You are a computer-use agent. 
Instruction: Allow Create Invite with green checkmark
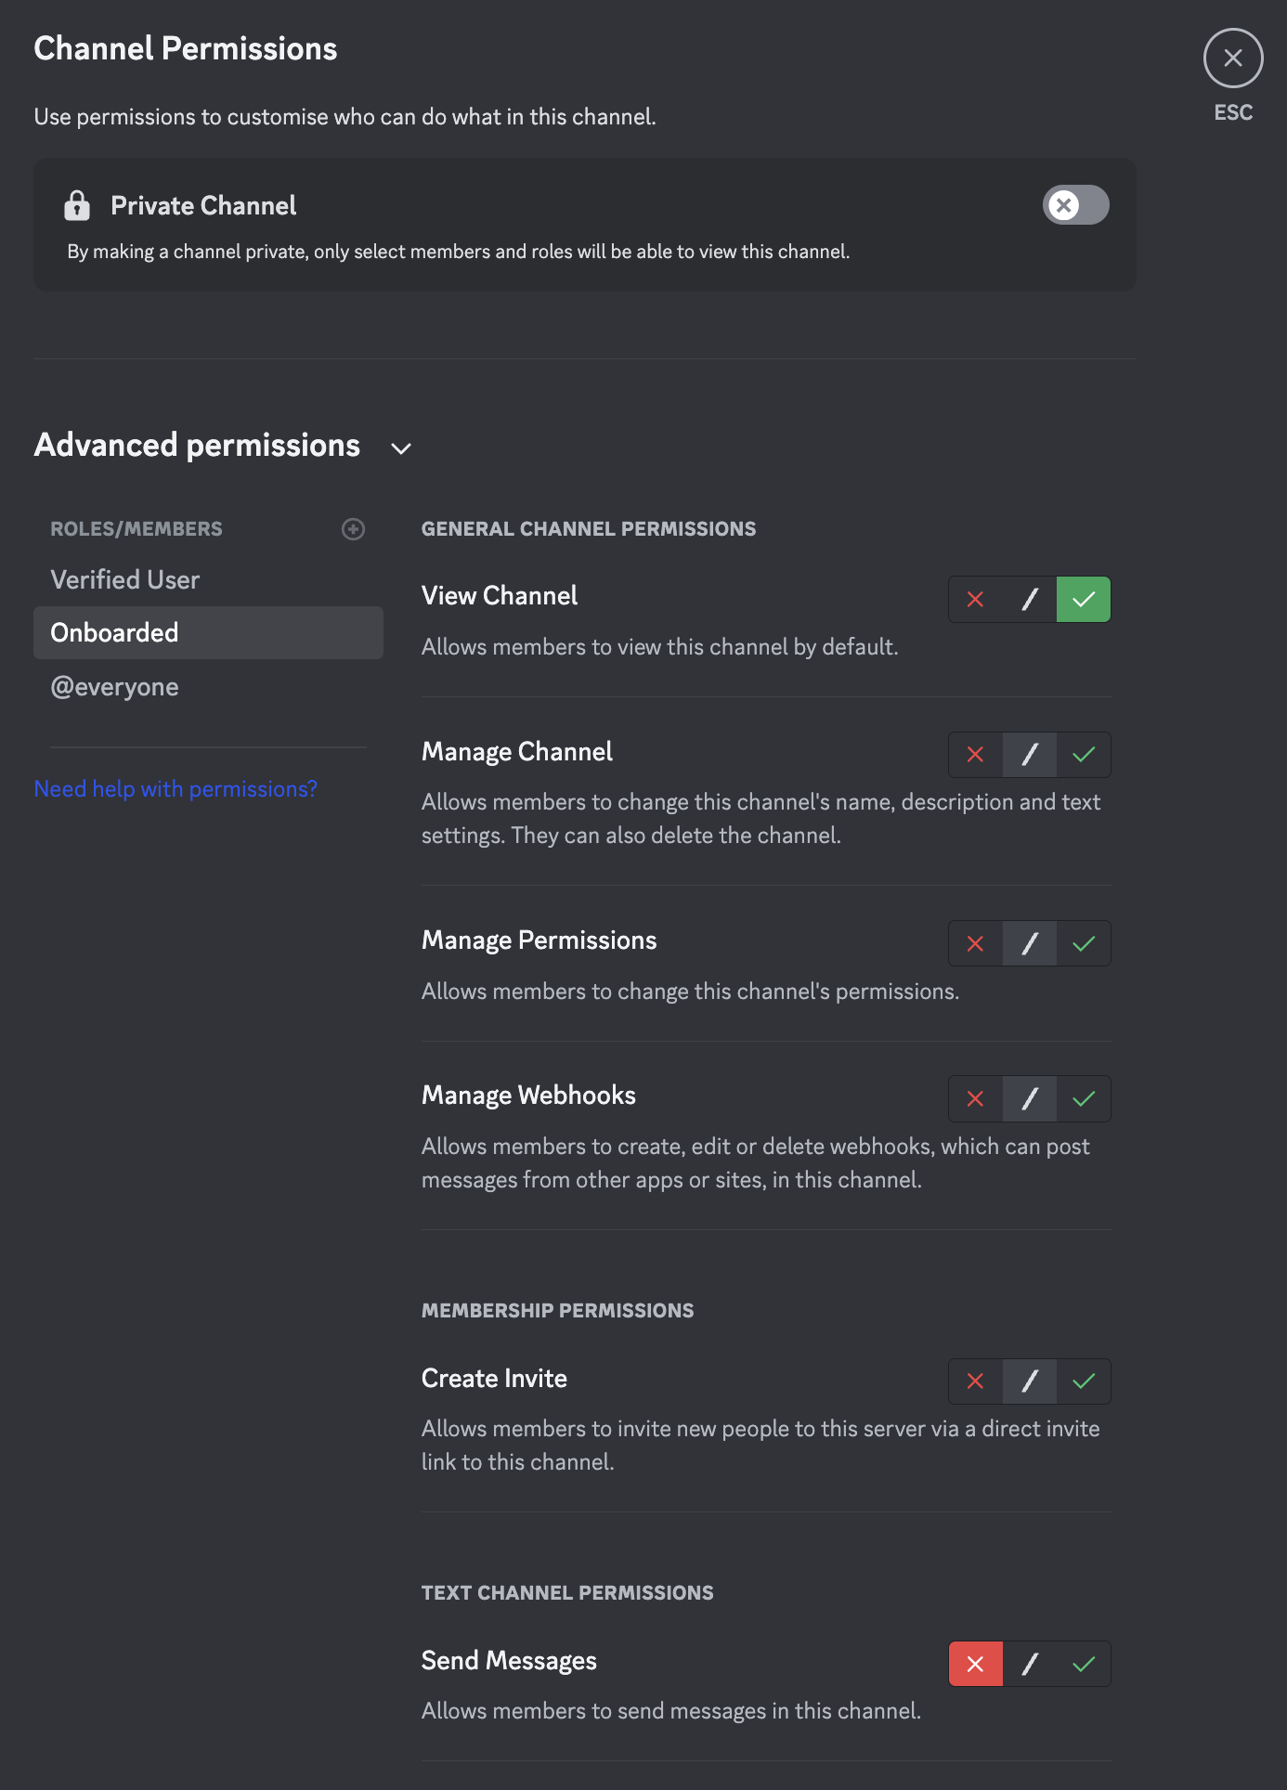[1084, 1381]
